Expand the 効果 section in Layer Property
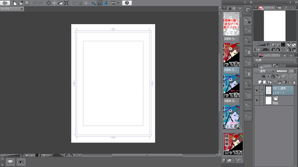This screenshot has width=298, height=167. (275, 60)
